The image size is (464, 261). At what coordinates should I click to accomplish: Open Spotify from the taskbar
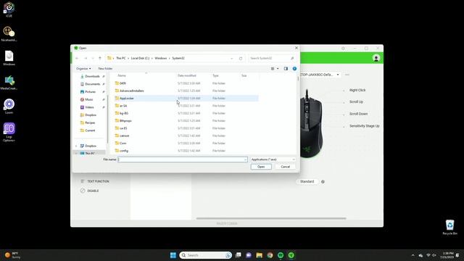281,255
